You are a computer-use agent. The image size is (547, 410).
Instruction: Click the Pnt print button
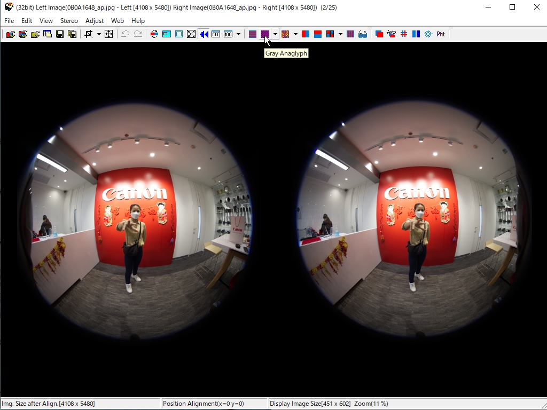click(441, 34)
